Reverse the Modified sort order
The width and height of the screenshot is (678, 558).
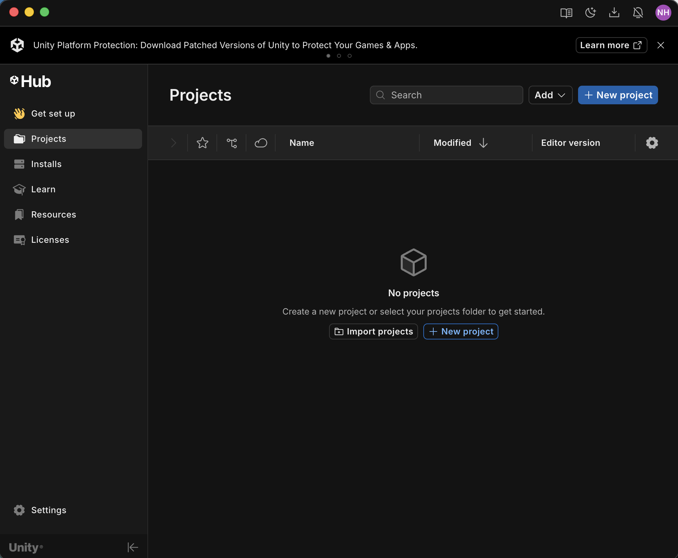coord(483,143)
